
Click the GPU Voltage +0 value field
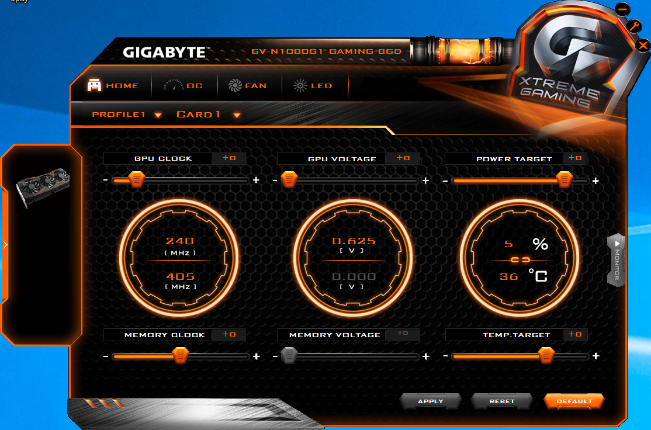402,158
